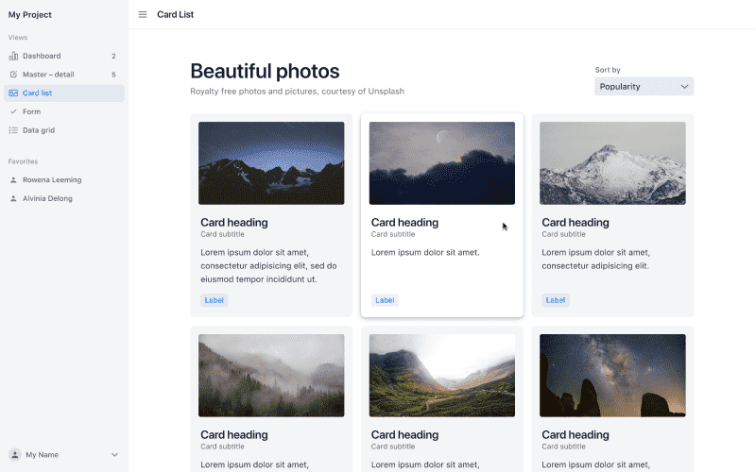Click the Master-detail sidebar icon
The height and width of the screenshot is (472, 756).
click(13, 75)
